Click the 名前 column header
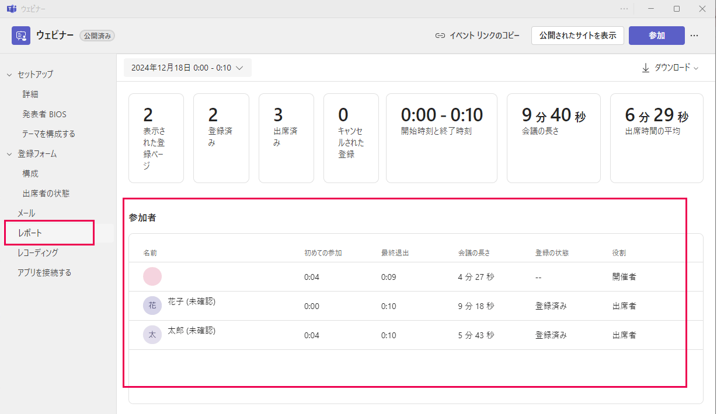Viewport: 717px width, 414px height. pos(150,253)
